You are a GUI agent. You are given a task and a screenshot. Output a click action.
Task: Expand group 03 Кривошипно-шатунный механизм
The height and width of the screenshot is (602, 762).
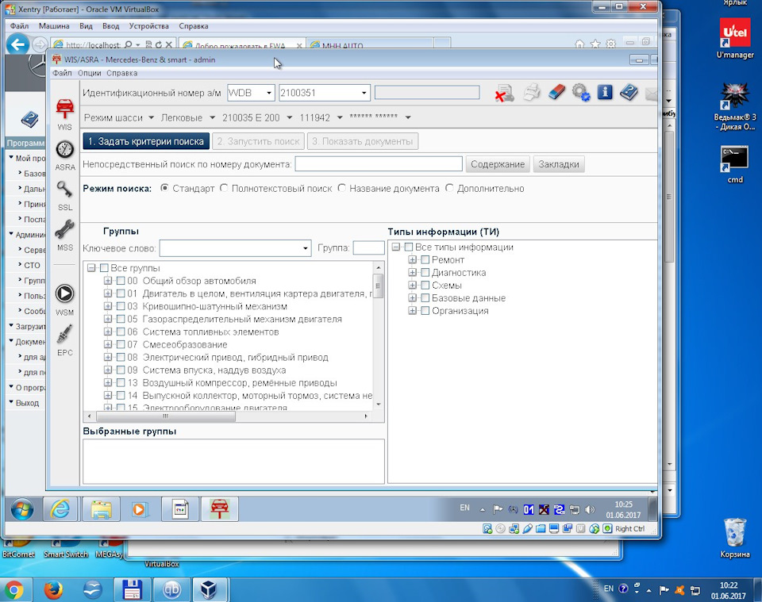[x=108, y=306]
